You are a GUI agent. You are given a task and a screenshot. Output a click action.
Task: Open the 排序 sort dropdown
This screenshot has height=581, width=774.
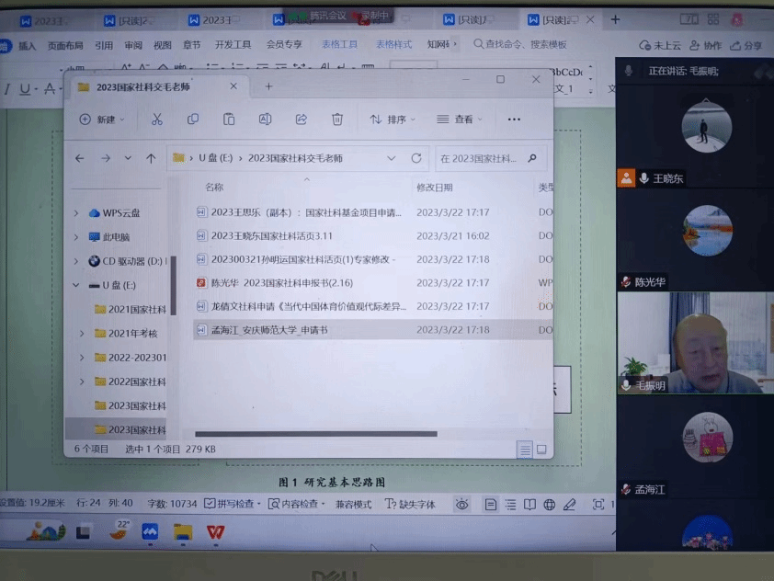tap(393, 120)
